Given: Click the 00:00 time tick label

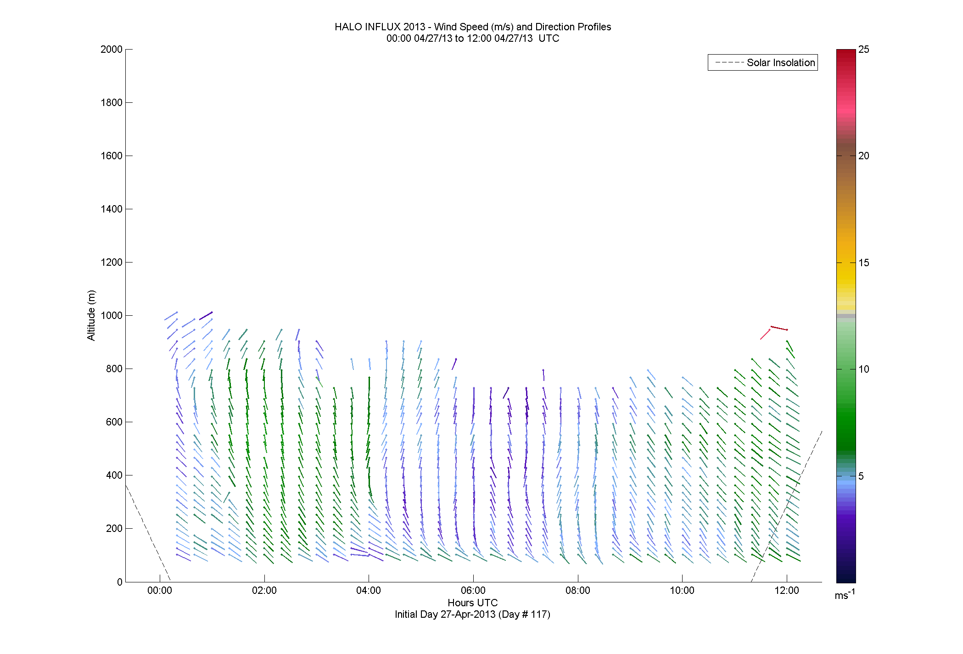Looking at the screenshot, I should pyautogui.click(x=160, y=591).
